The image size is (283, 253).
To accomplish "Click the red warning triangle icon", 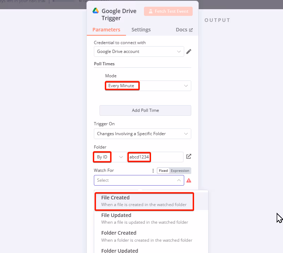I will [189, 180].
